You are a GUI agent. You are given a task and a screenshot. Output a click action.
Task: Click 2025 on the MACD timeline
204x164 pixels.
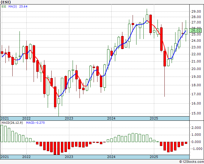154,157
